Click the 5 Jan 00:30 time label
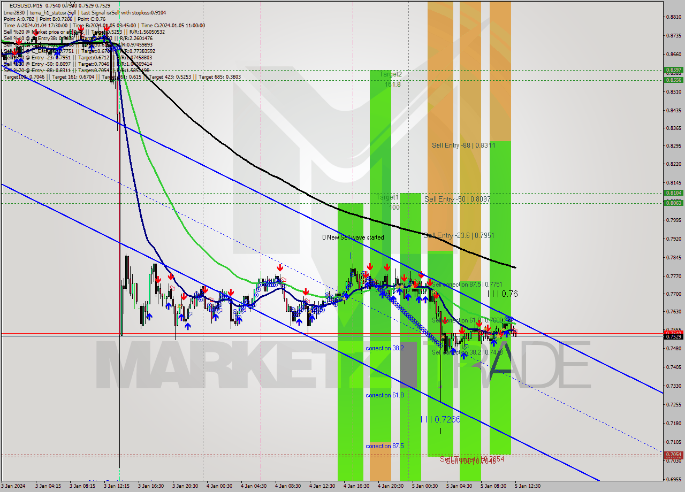Screen dimensions: 685x492 click(x=425, y=486)
